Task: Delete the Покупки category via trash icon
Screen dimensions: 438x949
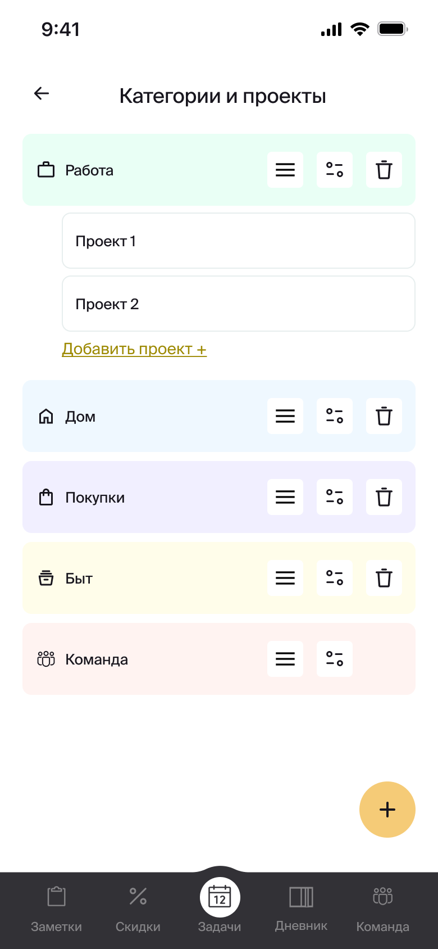Action: click(x=384, y=497)
